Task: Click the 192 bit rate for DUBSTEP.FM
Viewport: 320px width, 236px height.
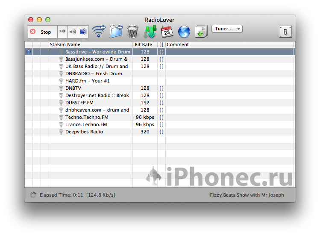Action: click(x=145, y=103)
